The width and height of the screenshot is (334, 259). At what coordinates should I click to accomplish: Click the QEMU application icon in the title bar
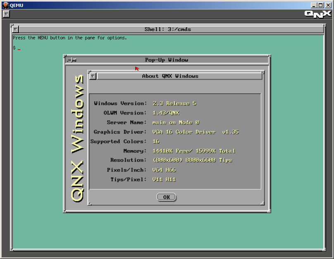click(6, 5)
